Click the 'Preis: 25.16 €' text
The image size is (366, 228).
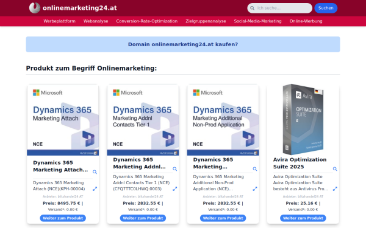click(x=301, y=203)
